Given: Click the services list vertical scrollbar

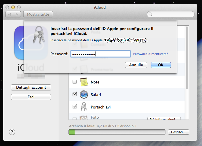Looking at the screenshot, I should click(187, 58).
